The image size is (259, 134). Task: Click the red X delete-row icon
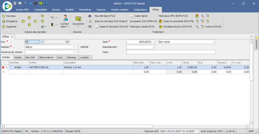tap(3, 67)
